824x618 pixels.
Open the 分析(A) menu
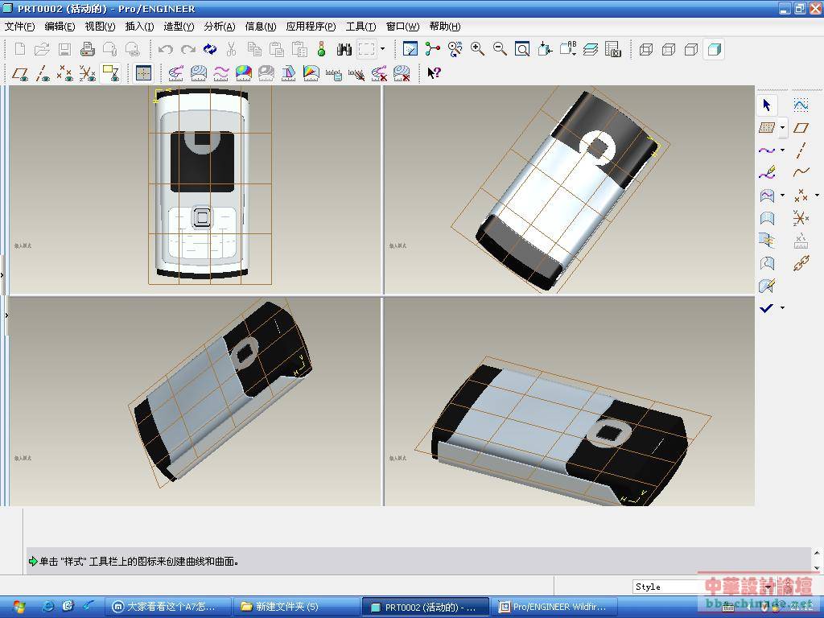tap(219, 27)
